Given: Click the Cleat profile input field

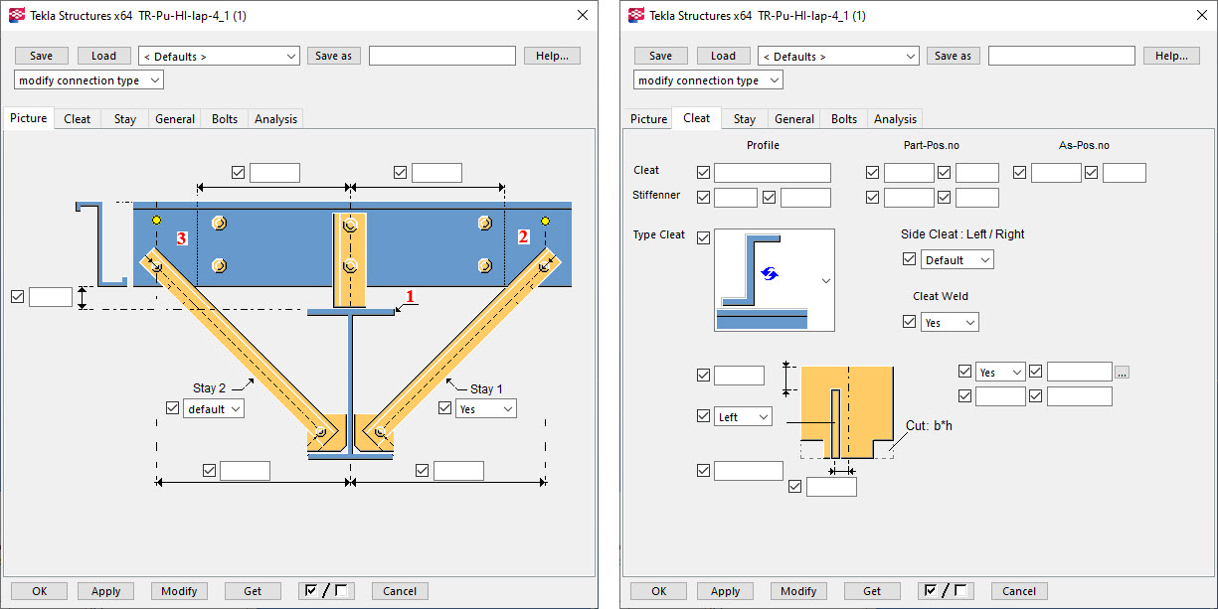Looking at the screenshot, I should [773, 173].
